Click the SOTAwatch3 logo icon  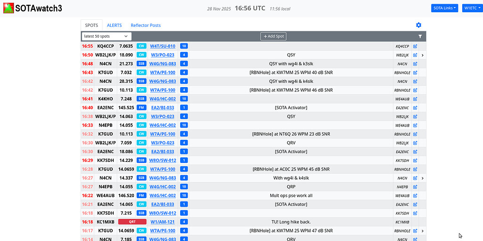click(x=8, y=8)
